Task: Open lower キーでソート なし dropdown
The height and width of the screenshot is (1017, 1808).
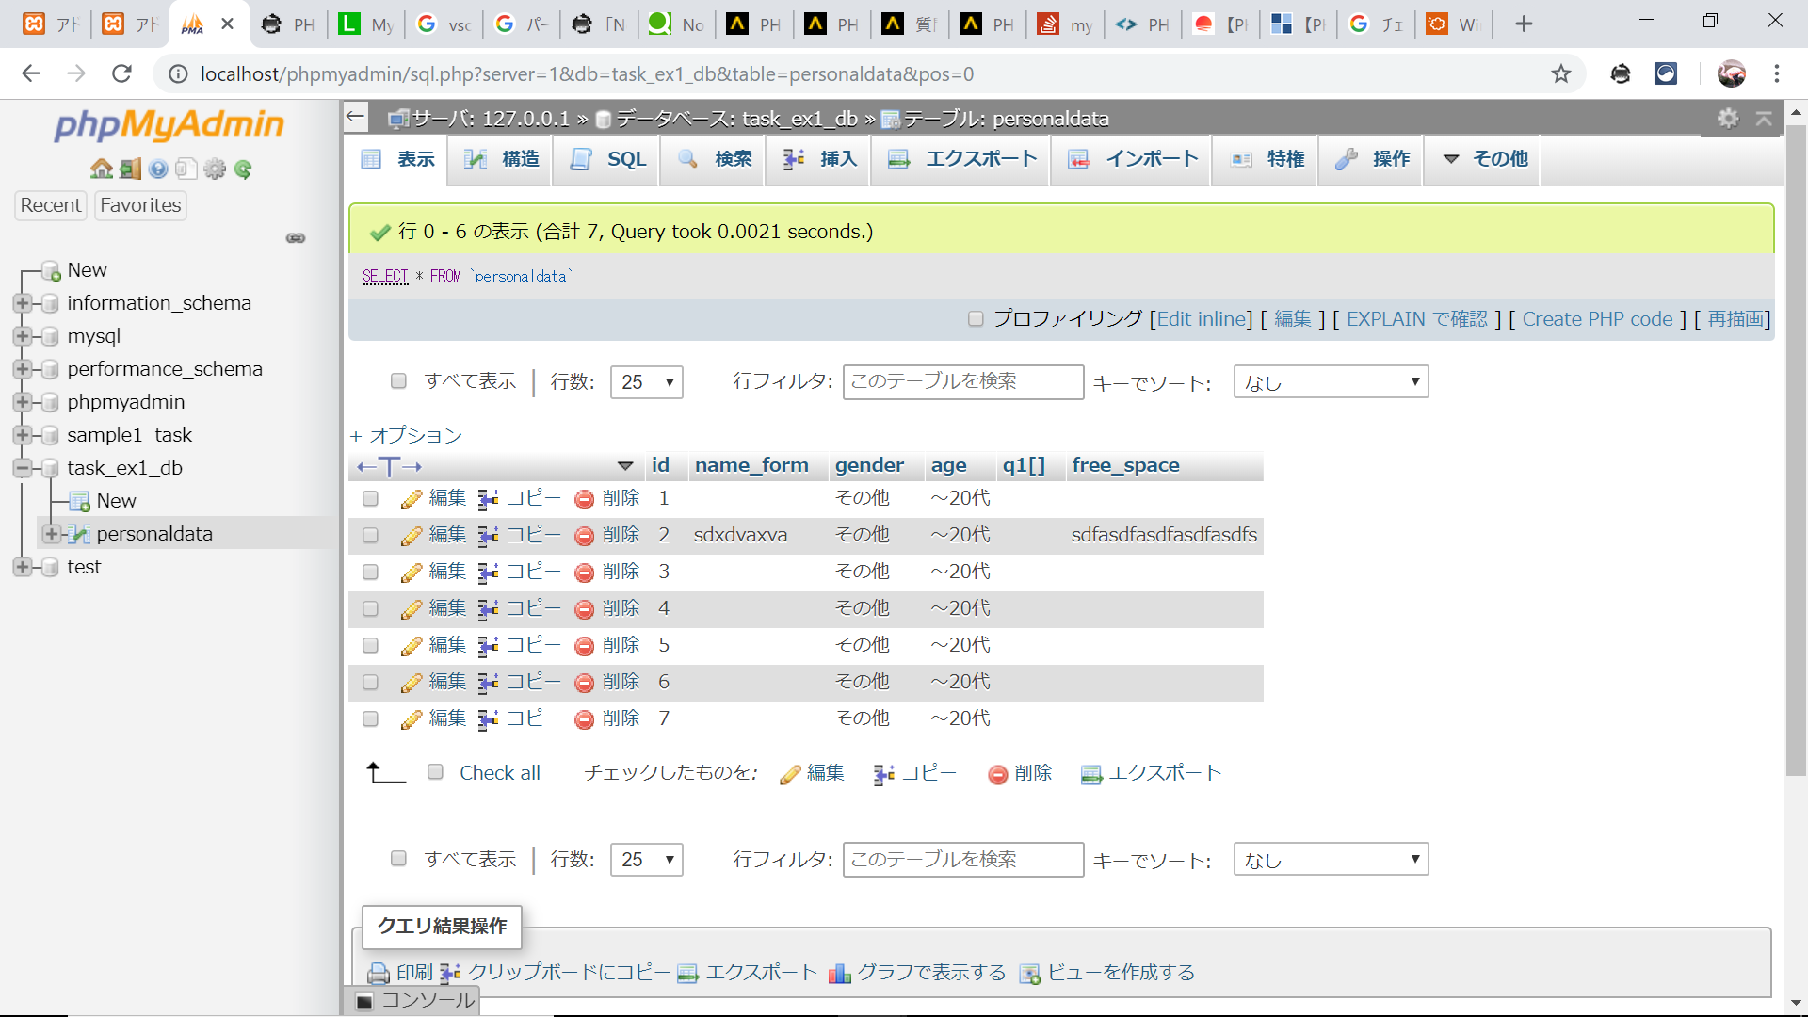Action: [1331, 860]
